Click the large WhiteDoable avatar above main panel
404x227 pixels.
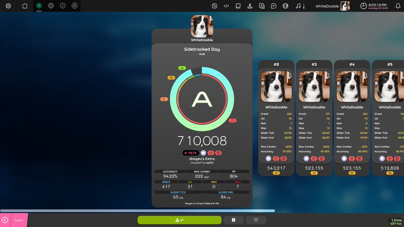(202, 26)
